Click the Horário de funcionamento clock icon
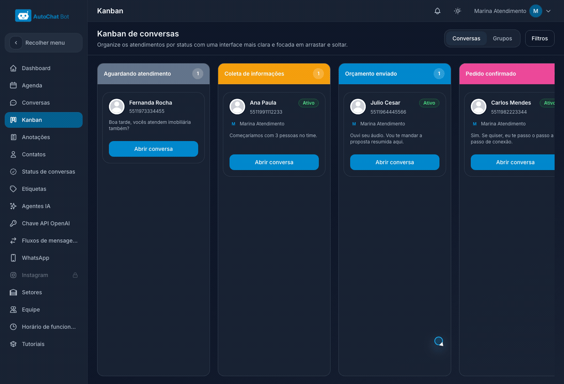The height and width of the screenshot is (384, 564). coord(13,327)
